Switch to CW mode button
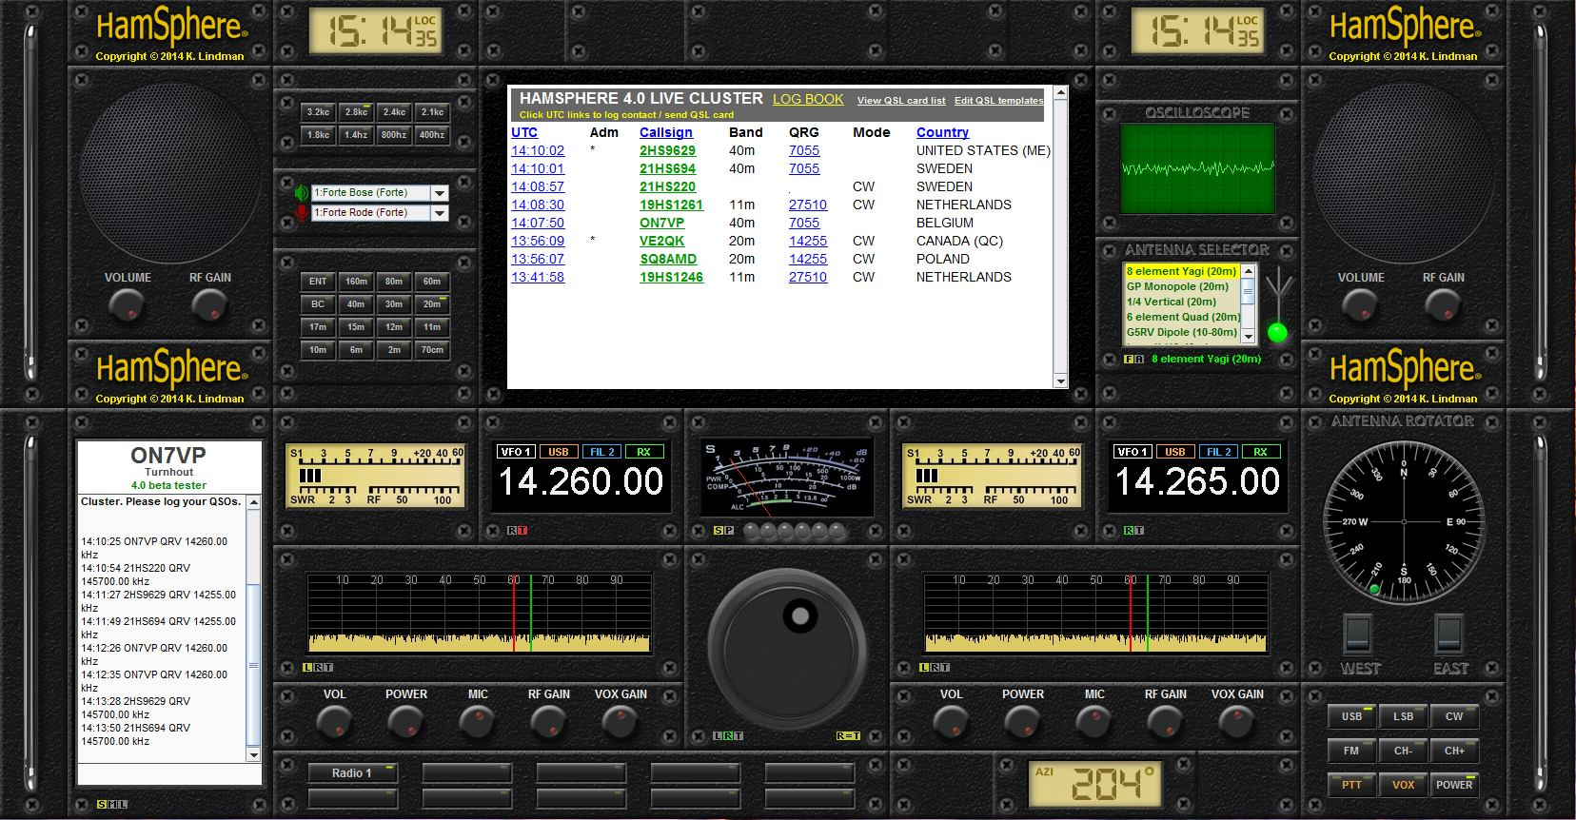 [1454, 716]
